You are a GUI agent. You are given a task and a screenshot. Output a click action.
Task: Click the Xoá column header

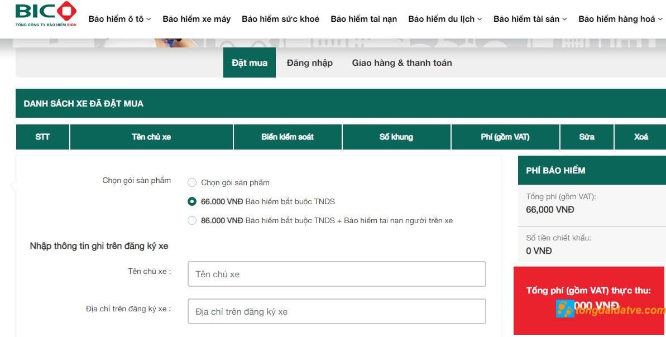pos(641,137)
